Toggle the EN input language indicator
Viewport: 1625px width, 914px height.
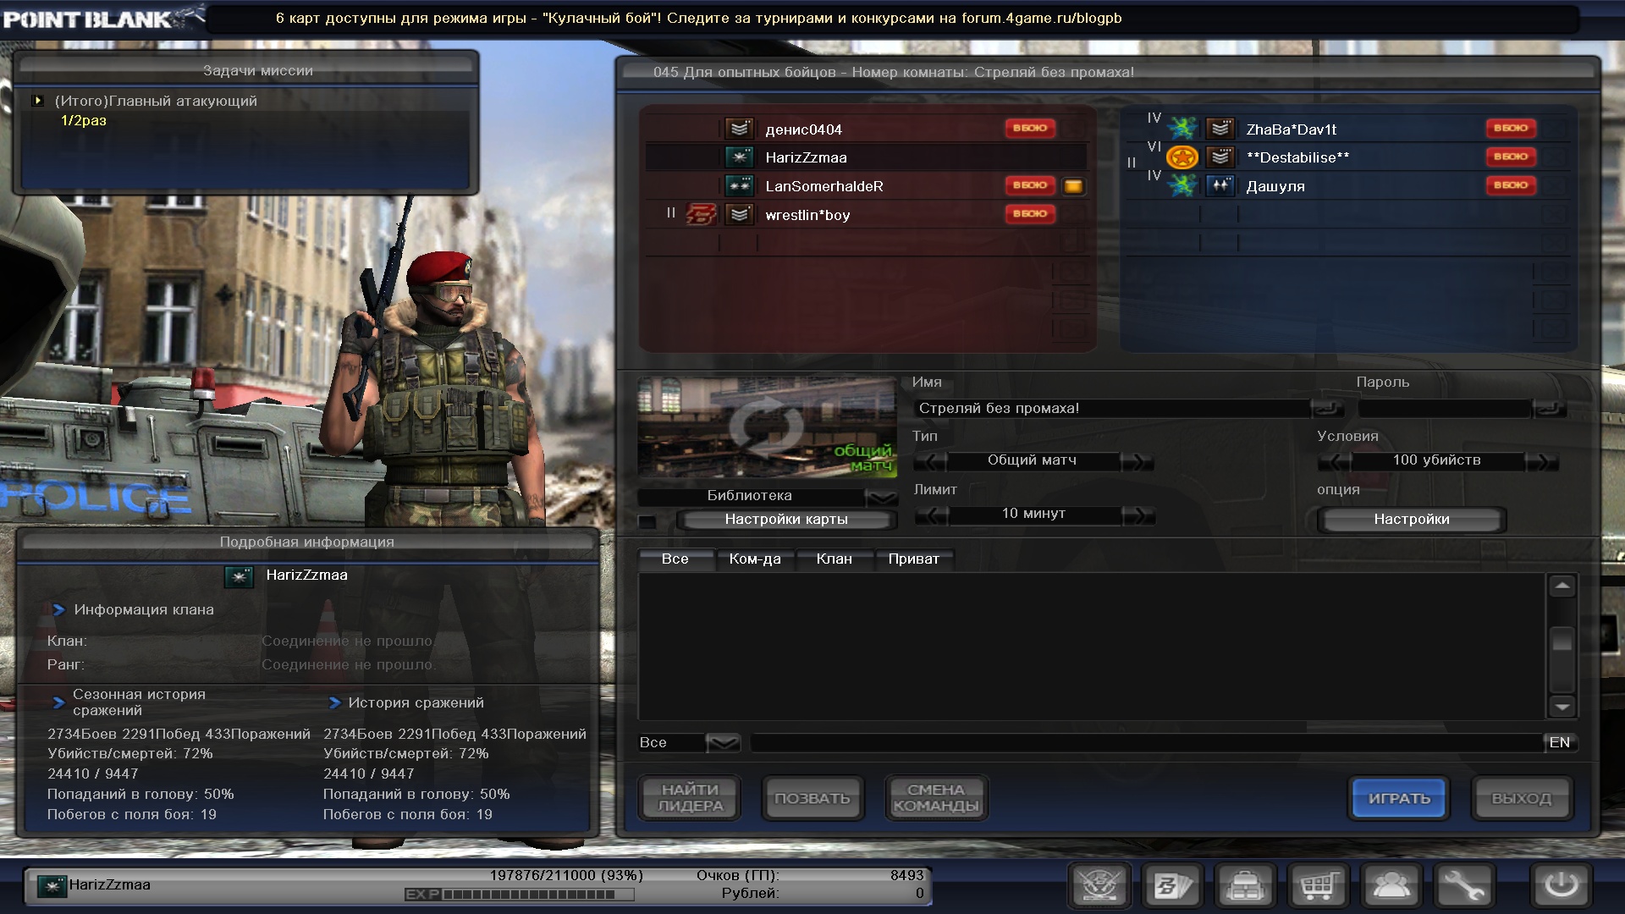(x=1559, y=742)
